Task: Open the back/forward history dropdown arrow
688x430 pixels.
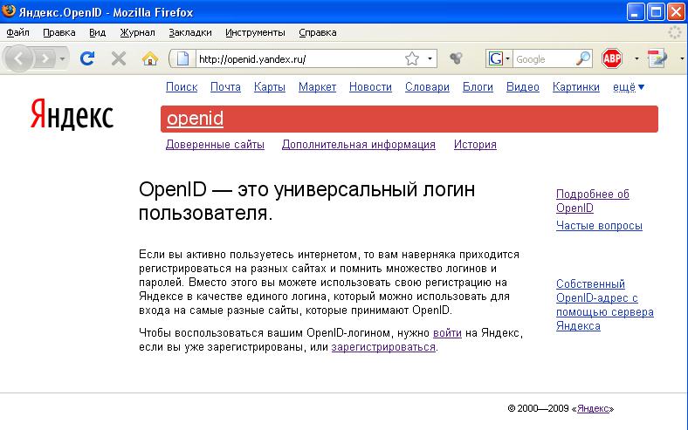Action: (x=62, y=58)
